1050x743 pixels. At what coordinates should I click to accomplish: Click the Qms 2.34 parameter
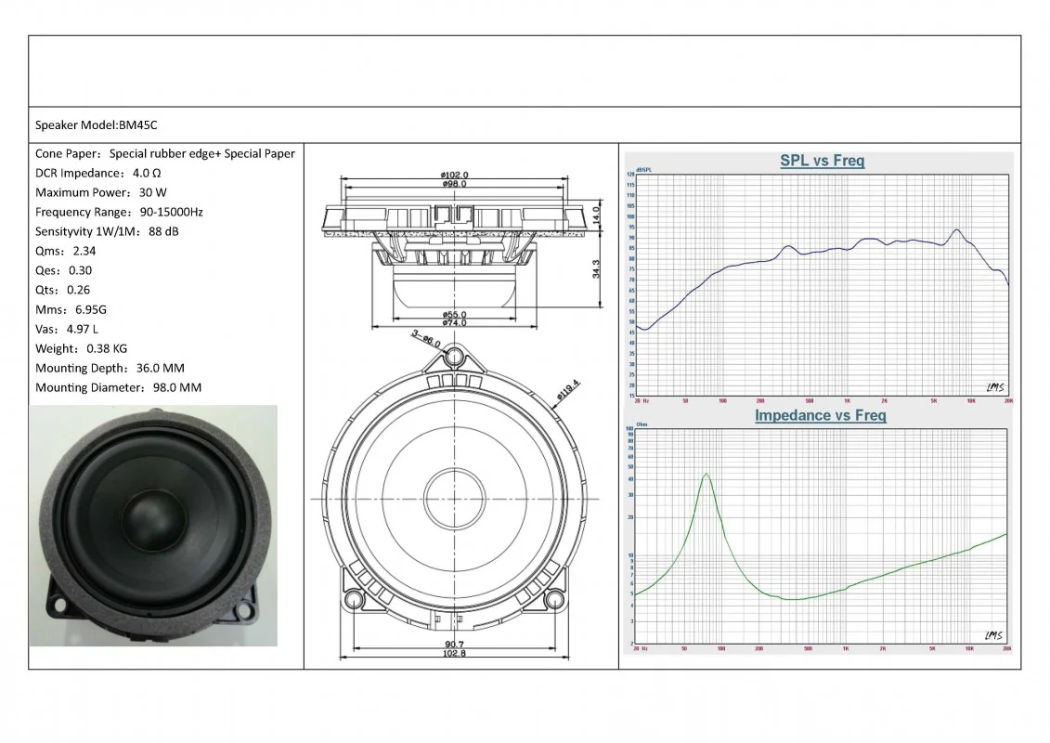click(65, 251)
